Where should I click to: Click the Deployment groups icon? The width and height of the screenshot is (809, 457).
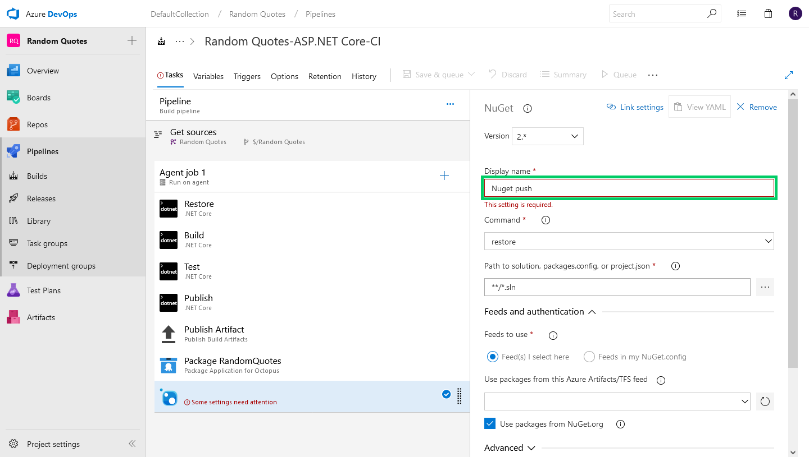click(x=14, y=266)
